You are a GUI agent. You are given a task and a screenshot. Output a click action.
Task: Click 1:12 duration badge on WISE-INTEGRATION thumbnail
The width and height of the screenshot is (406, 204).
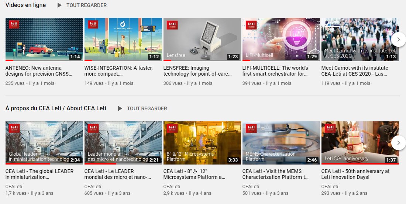(x=154, y=57)
